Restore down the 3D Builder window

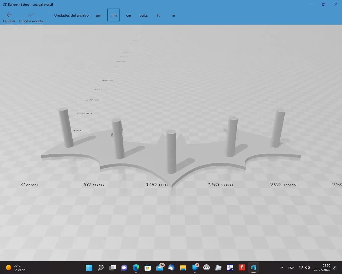coord(324,4)
